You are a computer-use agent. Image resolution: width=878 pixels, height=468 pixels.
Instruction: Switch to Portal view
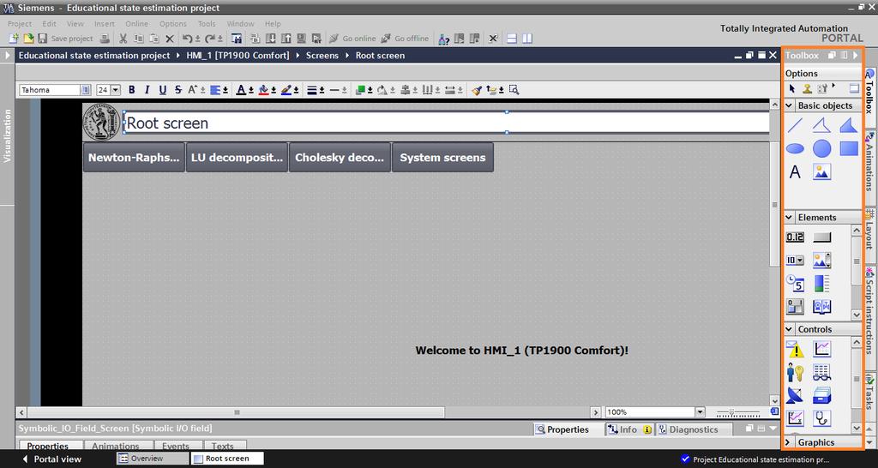tap(51, 459)
